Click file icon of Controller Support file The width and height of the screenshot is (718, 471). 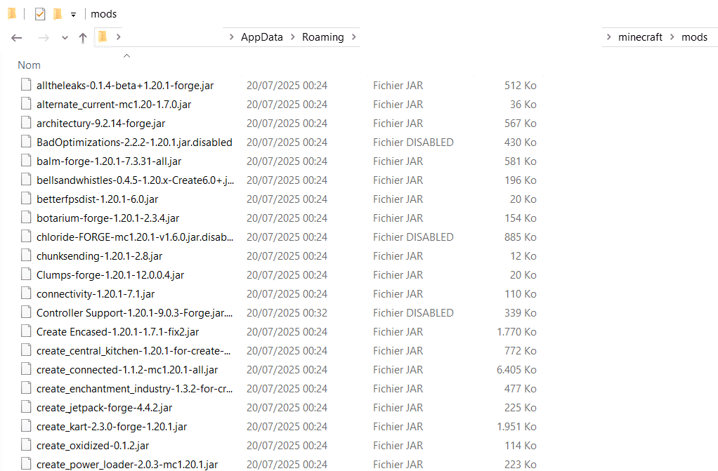pos(26,312)
